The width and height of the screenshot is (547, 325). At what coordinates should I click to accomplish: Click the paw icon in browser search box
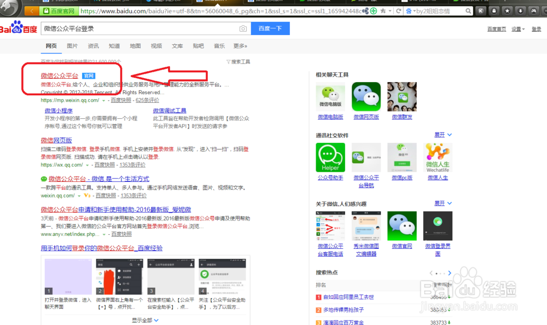tap(409, 11)
